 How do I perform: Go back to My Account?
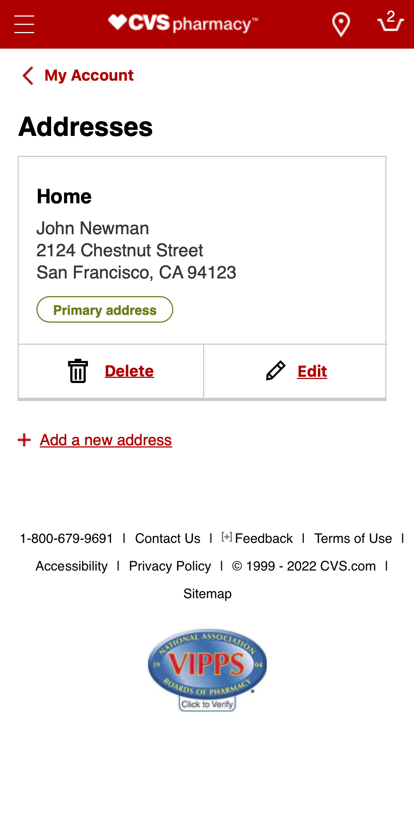[x=88, y=75]
